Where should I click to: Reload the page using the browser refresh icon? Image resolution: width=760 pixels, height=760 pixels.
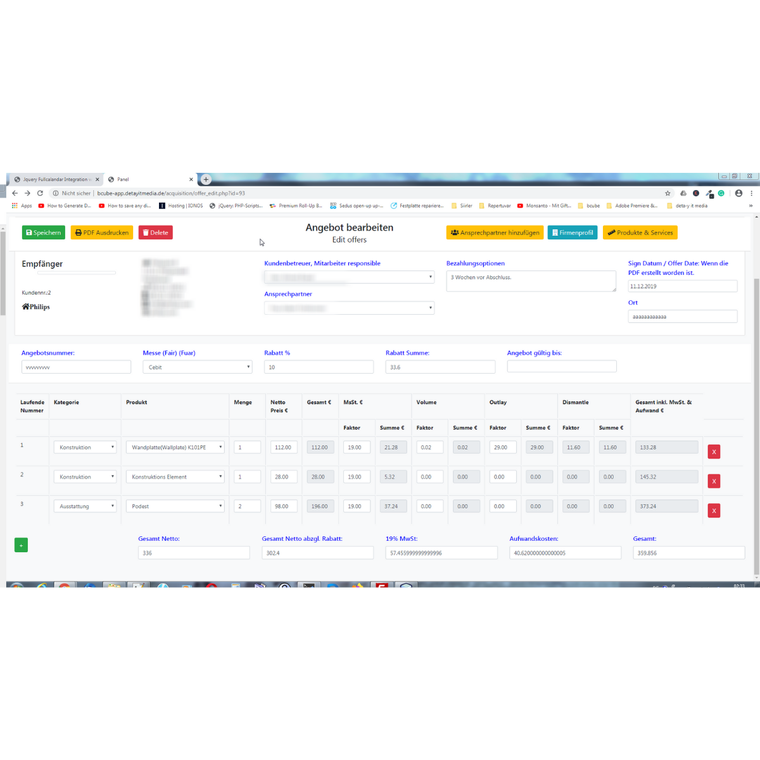click(x=40, y=193)
